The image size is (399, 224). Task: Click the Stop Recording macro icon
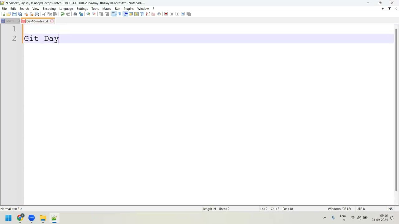[x=172, y=14]
